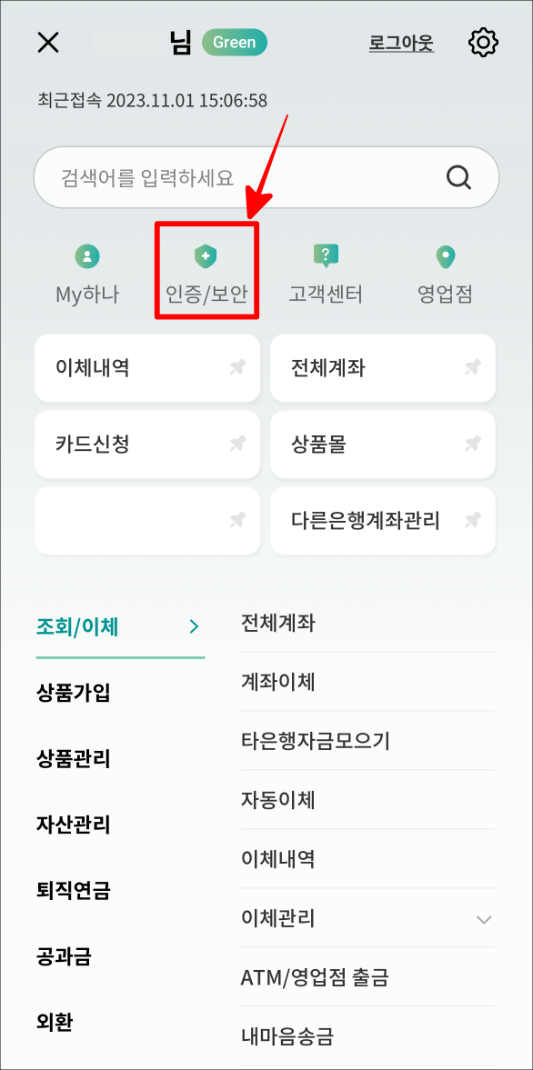Toggle the pin on 다른은행계좌관리 shortcut

pyautogui.click(x=472, y=520)
